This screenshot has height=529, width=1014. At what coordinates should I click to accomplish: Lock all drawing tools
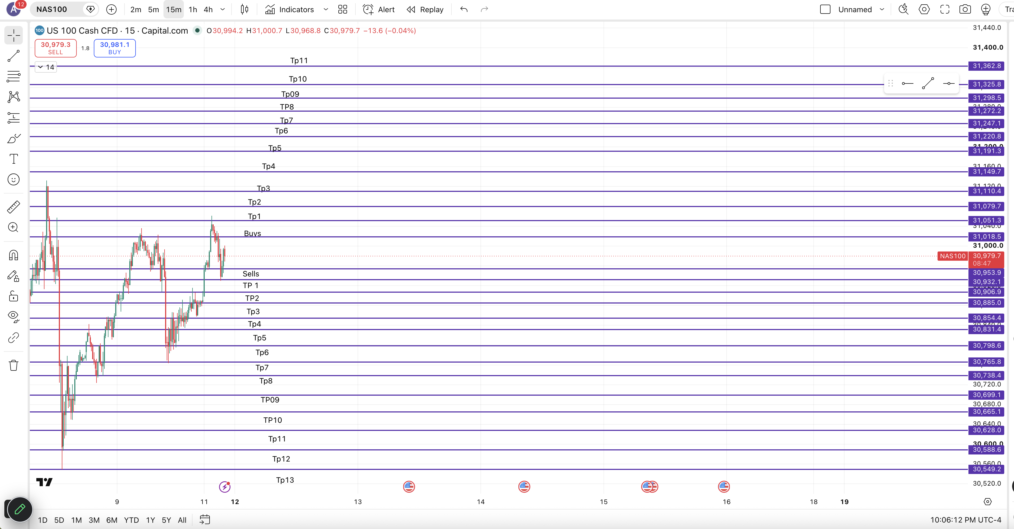click(x=13, y=296)
